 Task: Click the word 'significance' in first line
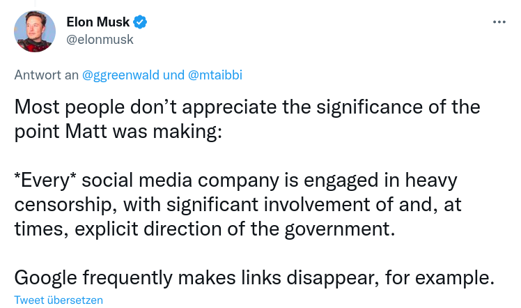(369, 107)
